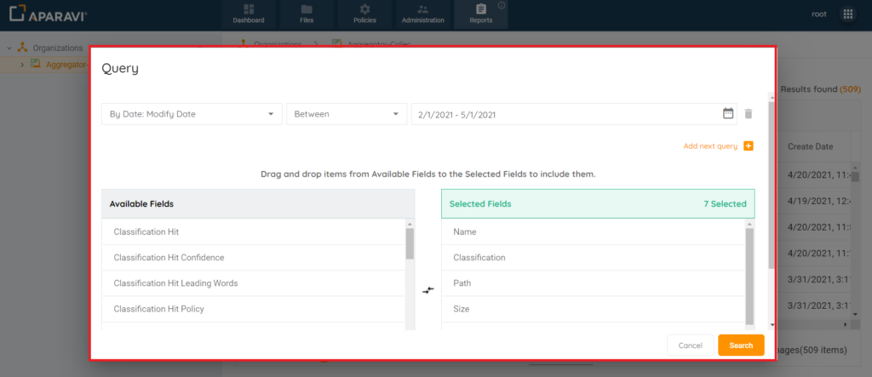Open the calendar date picker icon
The height and width of the screenshot is (377, 872).
point(728,113)
